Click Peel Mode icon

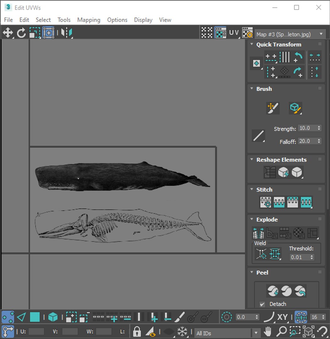pos(286,291)
